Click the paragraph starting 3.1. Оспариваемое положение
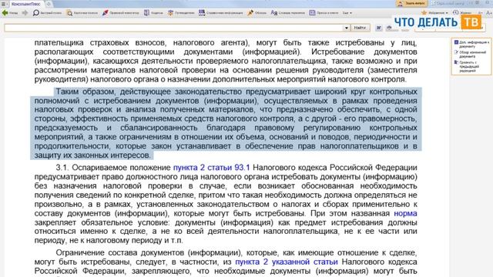The width and height of the screenshot is (493, 277). [226, 204]
